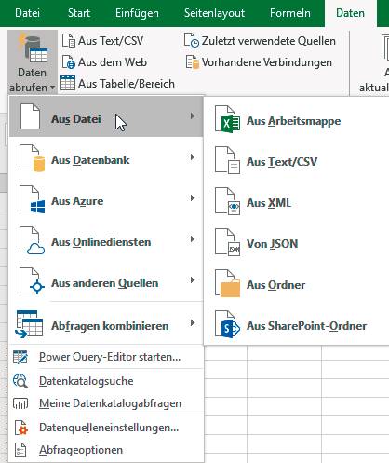The height and width of the screenshot is (463, 389).
Task: Click the Meine Datenkatalogabfragen chart icon
Action: tap(20, 403)
